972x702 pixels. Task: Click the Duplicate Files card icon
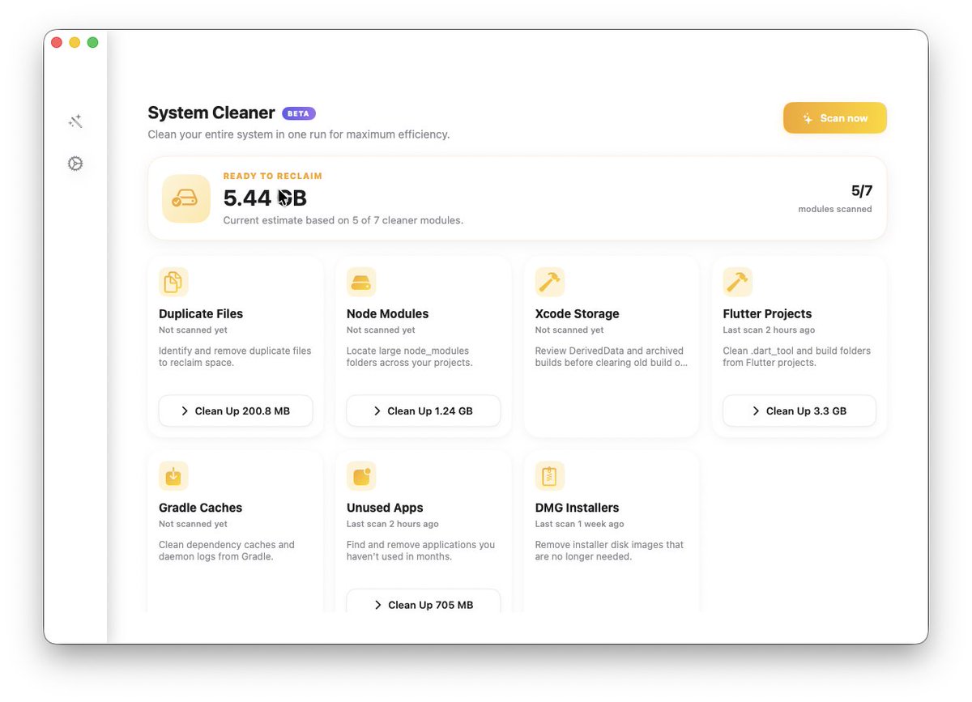(173, 282)
